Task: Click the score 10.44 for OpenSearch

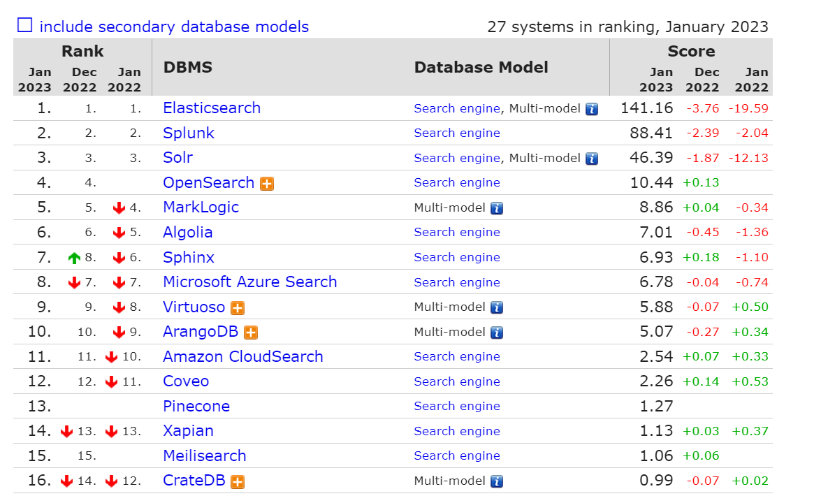Action: coord(651,183)
